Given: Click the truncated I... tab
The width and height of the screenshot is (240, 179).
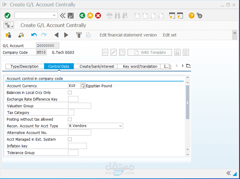Looking at the screenshot, I should [166, 67].
